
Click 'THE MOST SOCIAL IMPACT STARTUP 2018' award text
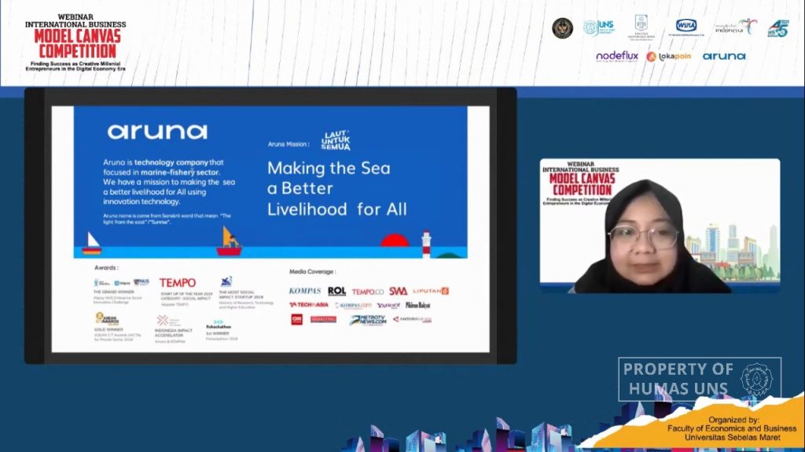[x=241, y=294]
